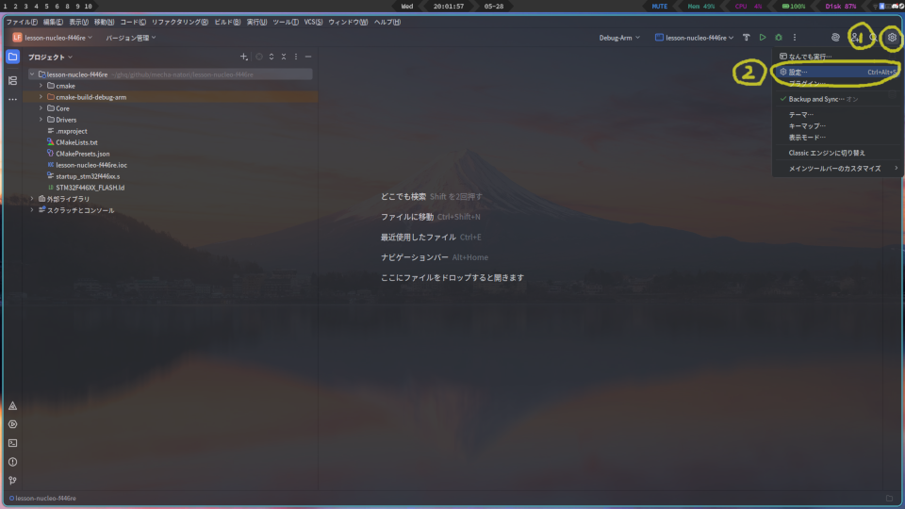Image resolution: width=905 pixels, height=509 pixels.
Task: Expand スクラッチとコンソール node
Action: 32,210
